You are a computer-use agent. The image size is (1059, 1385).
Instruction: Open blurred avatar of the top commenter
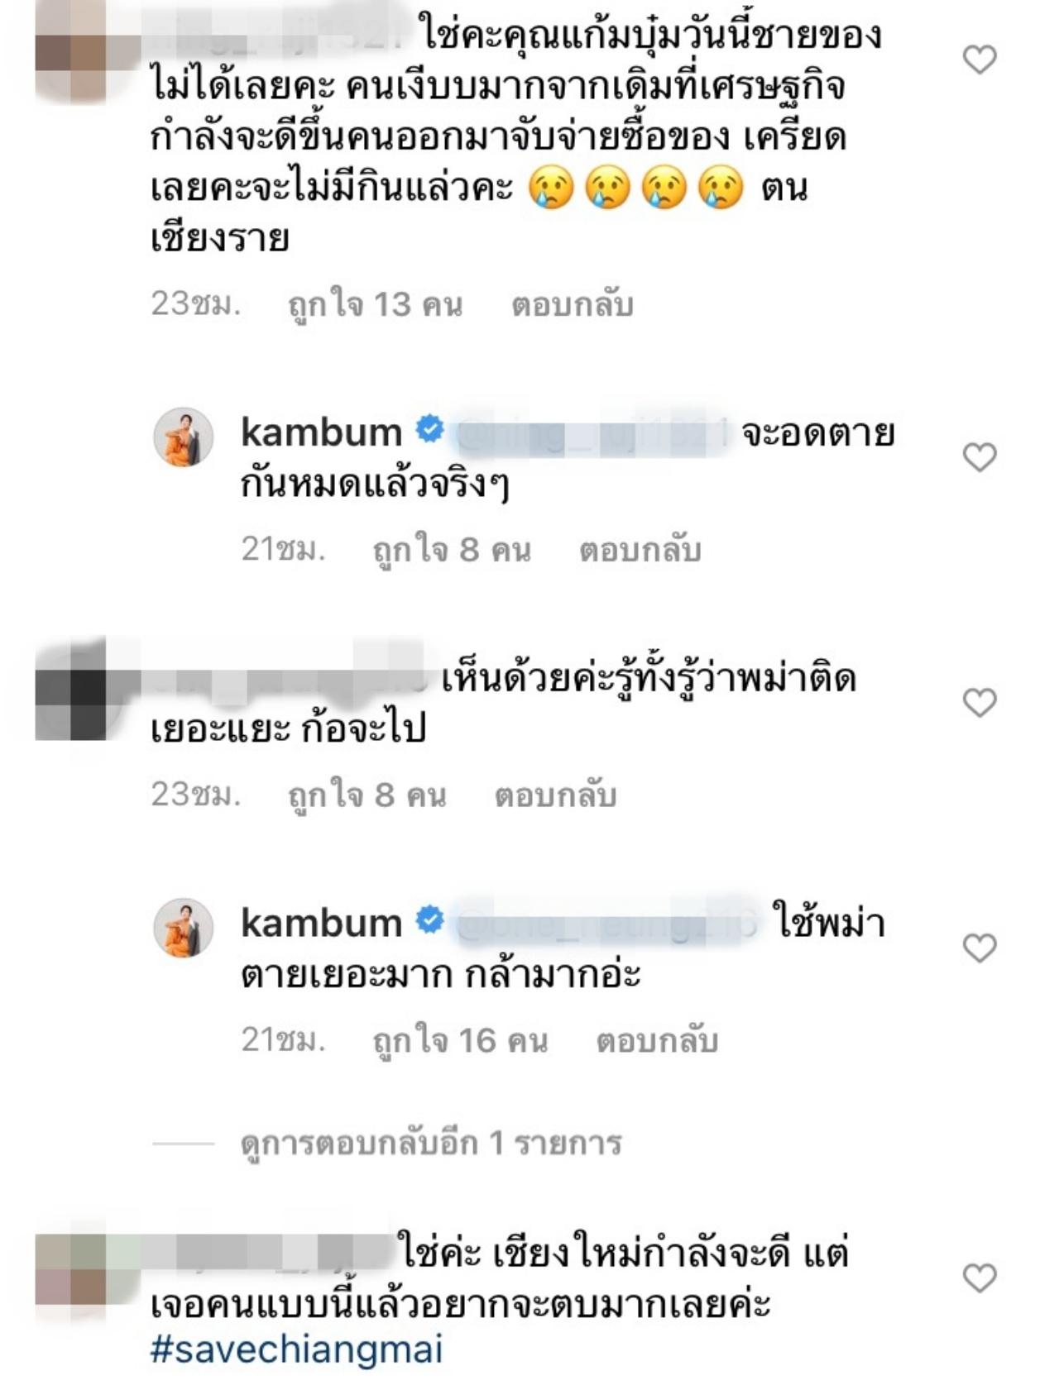[x=71, y=51]
